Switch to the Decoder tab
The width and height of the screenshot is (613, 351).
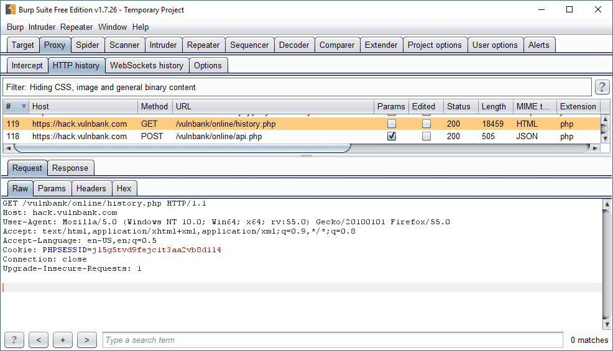(294, 45)
